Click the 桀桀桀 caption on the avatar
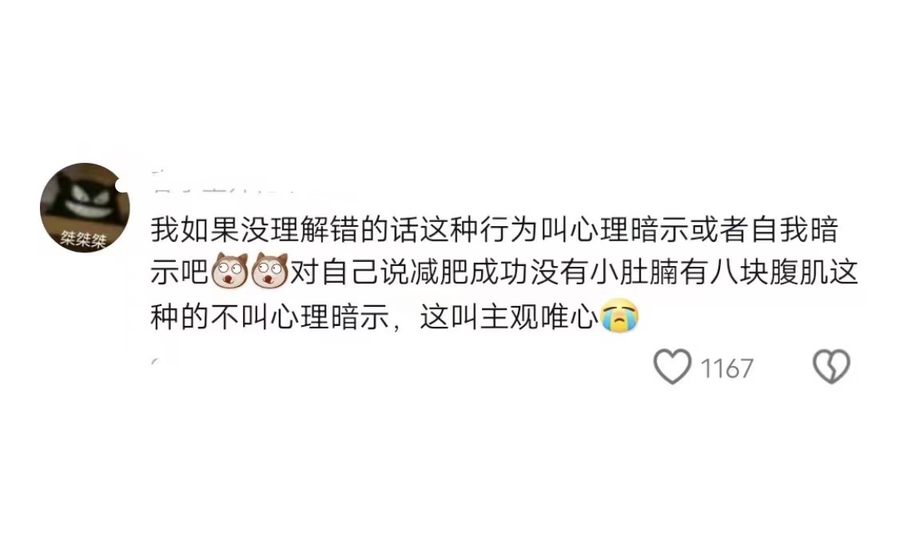899x548 pixels. click(84, 239)
